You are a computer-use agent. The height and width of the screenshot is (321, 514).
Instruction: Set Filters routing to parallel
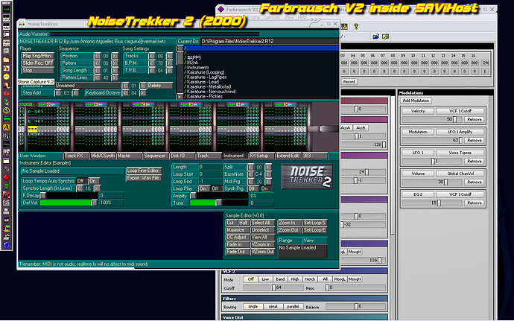click(x=293, y=307)
